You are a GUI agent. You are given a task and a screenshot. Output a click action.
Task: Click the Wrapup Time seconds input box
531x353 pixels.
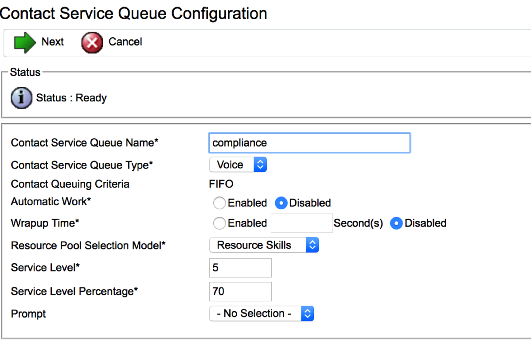tap(301, 223)
